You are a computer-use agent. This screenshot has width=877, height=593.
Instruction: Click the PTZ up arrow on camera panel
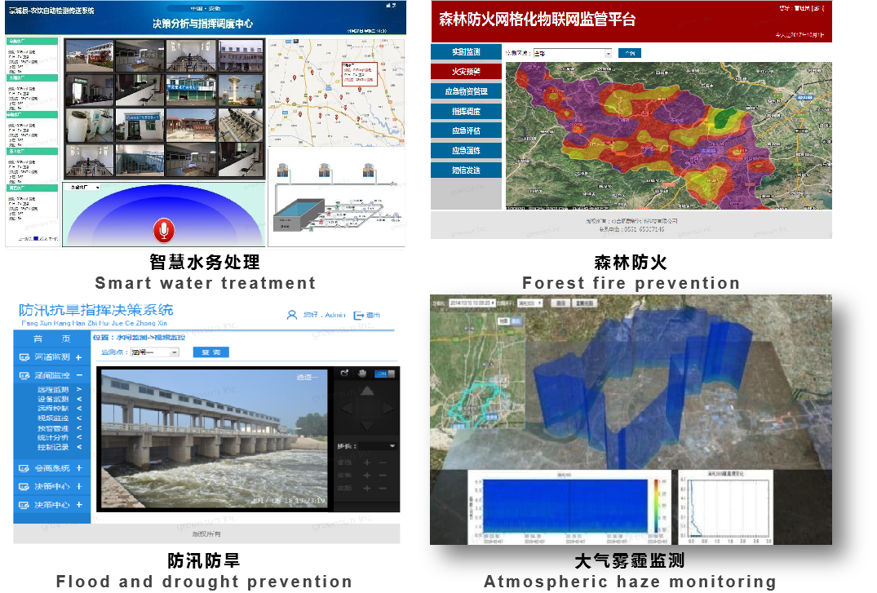366,391
